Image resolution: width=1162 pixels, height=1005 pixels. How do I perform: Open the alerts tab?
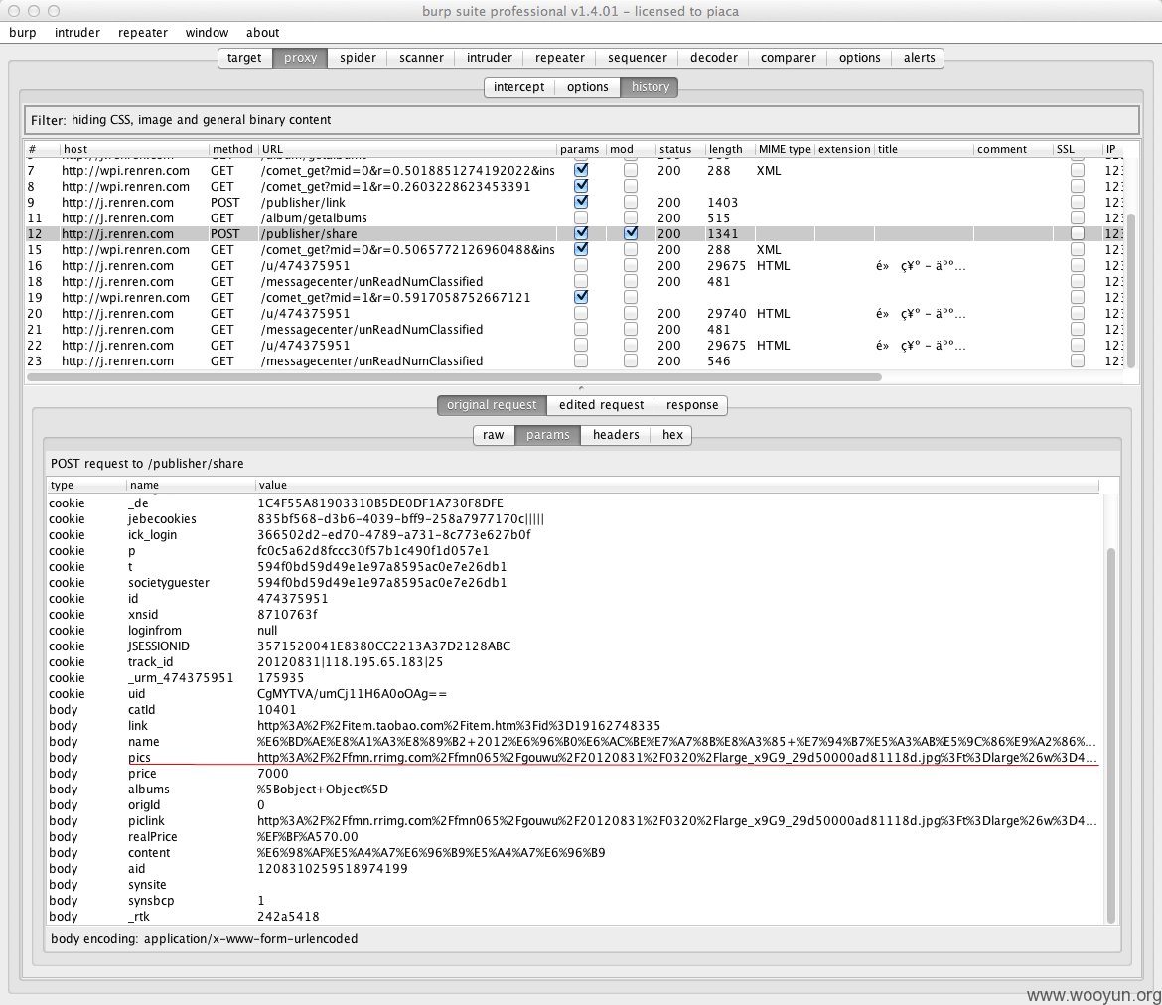tap(919, 58)
